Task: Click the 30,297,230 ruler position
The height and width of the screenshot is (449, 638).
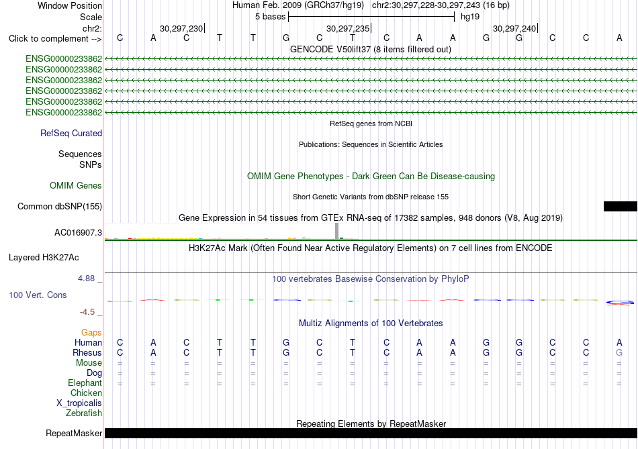Action: click(x=181, y=28)
